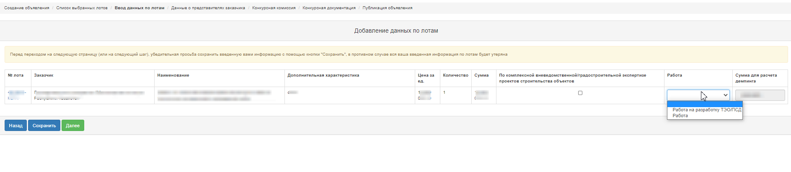Click the blue 'Назад' button
This screenshot has height=172, width=791.
[x=16, y=126]
